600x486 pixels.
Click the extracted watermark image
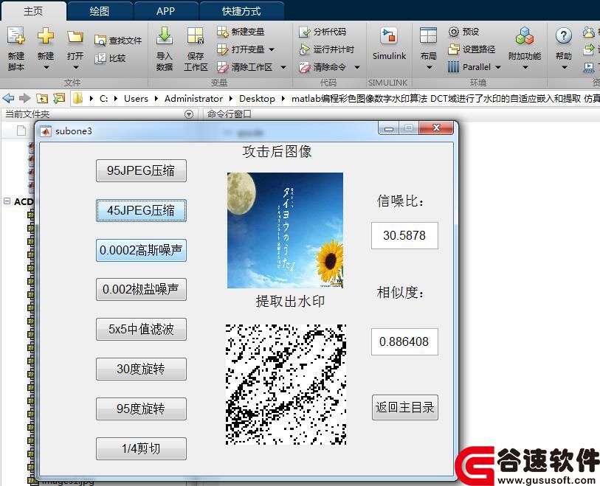pyautogui.click(x=286, y=384)
